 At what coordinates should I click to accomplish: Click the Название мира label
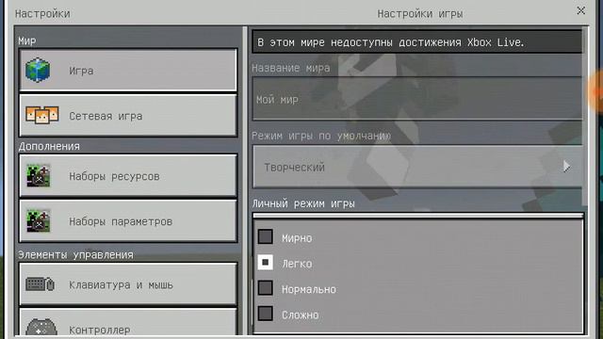point(291,68)
